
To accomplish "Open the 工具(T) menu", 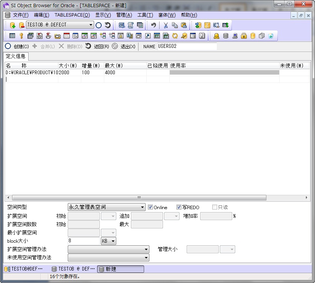I will click(145, 15).
